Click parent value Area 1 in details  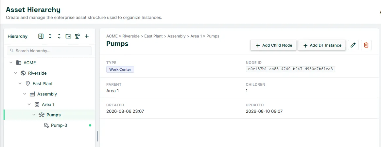coord(113,91)
